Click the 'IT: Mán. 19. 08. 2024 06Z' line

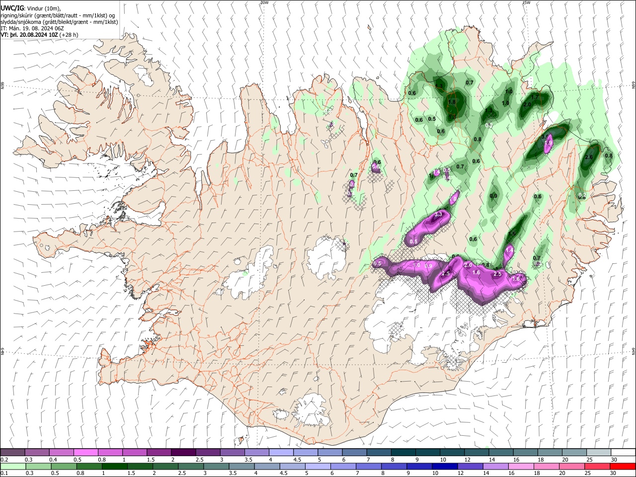[x=32, y=28]
